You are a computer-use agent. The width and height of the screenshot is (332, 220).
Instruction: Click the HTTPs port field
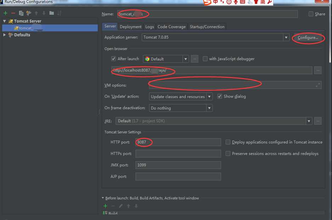click(178, 153)
